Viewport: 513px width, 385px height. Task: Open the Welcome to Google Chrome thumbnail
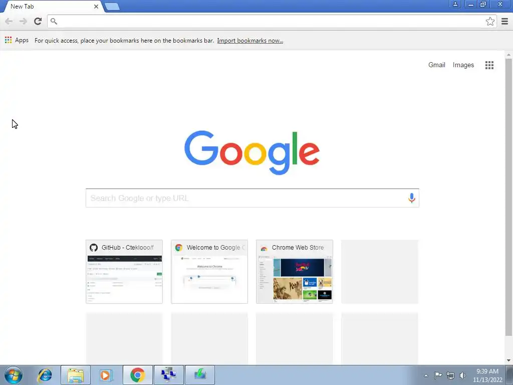point(209,272)
